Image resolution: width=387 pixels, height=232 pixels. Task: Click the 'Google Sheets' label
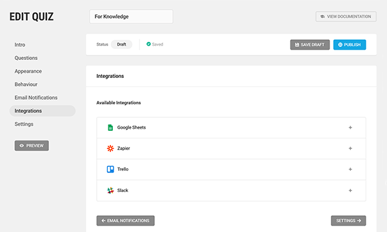pos(132,128)
